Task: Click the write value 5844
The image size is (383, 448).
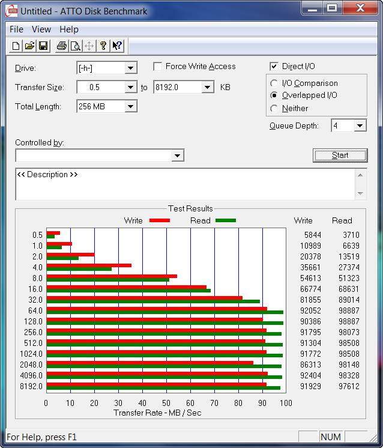Action: click(x=312, y=235)
